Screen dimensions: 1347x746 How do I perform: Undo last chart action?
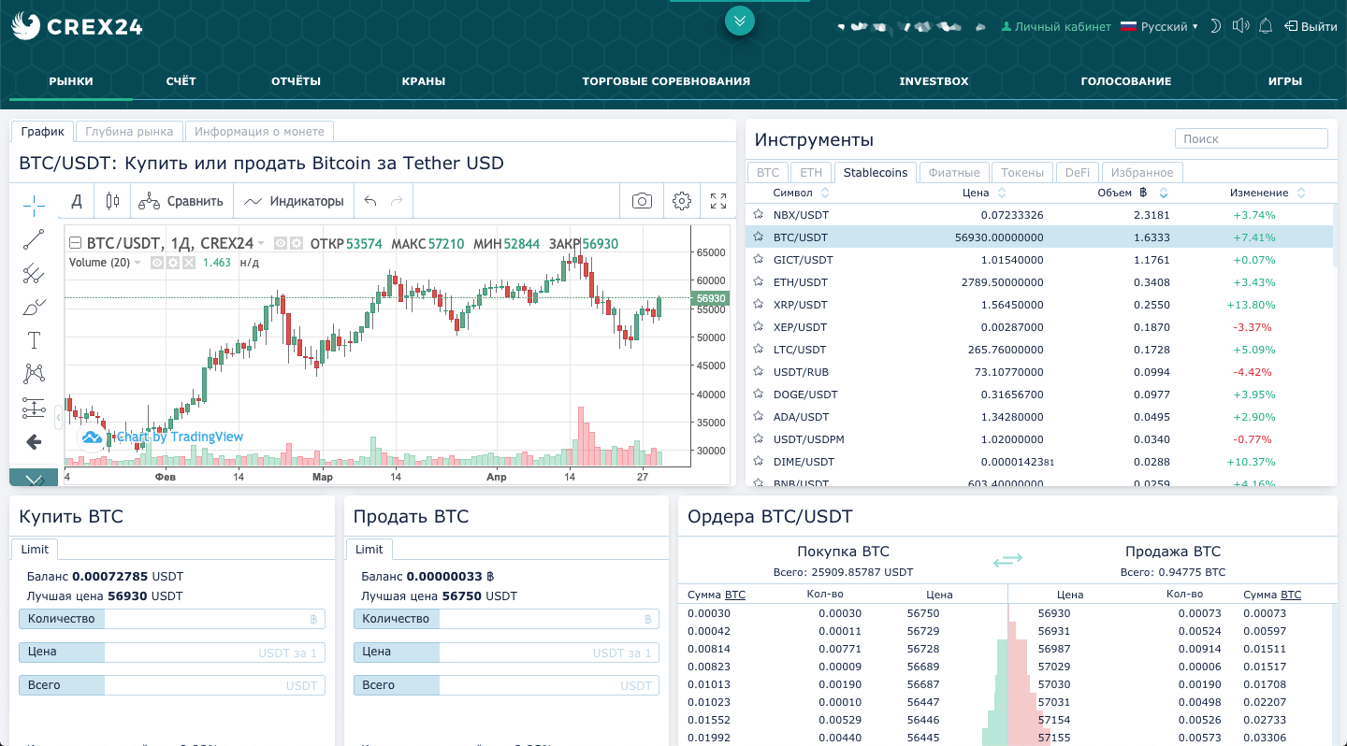pyautogui.click(x=370, y=201)
